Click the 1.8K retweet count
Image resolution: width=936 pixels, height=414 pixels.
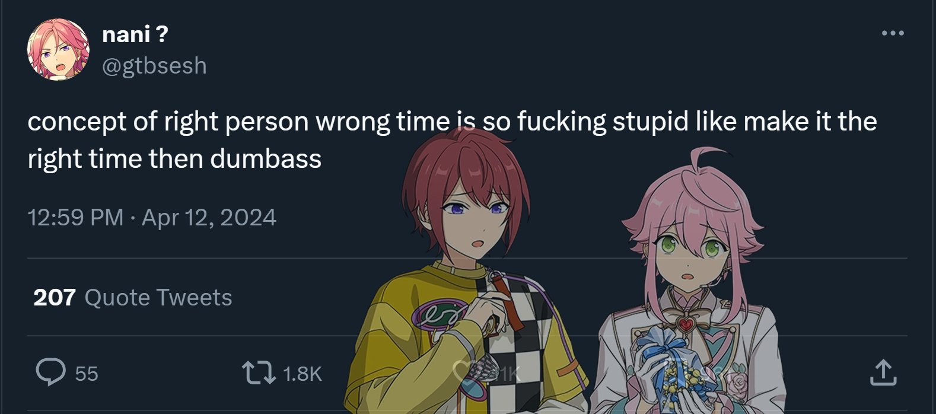tap(303, 373)
